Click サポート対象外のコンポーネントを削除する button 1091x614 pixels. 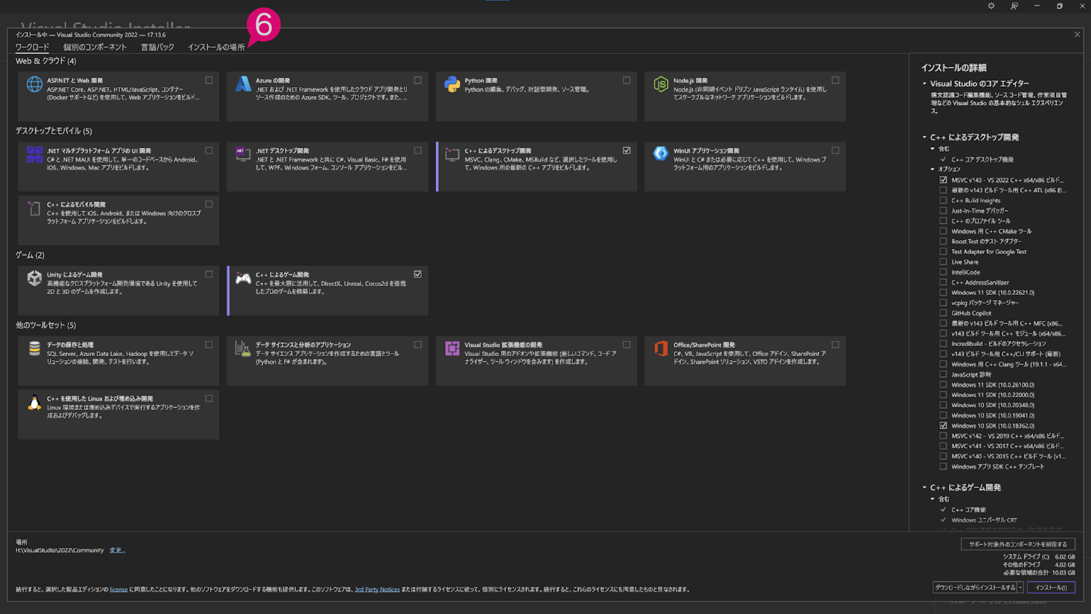tap(1018, 544)
